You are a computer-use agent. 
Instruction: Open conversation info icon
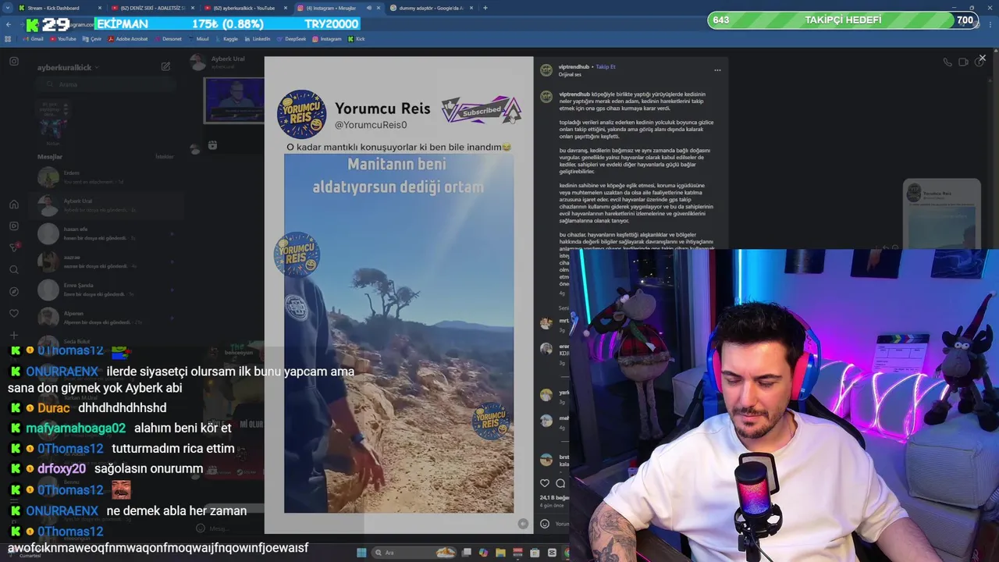click(979, 62)
